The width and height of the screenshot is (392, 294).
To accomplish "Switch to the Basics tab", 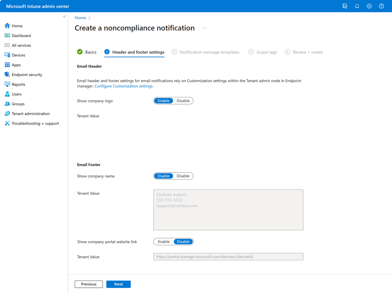I will tap(90, 52).
